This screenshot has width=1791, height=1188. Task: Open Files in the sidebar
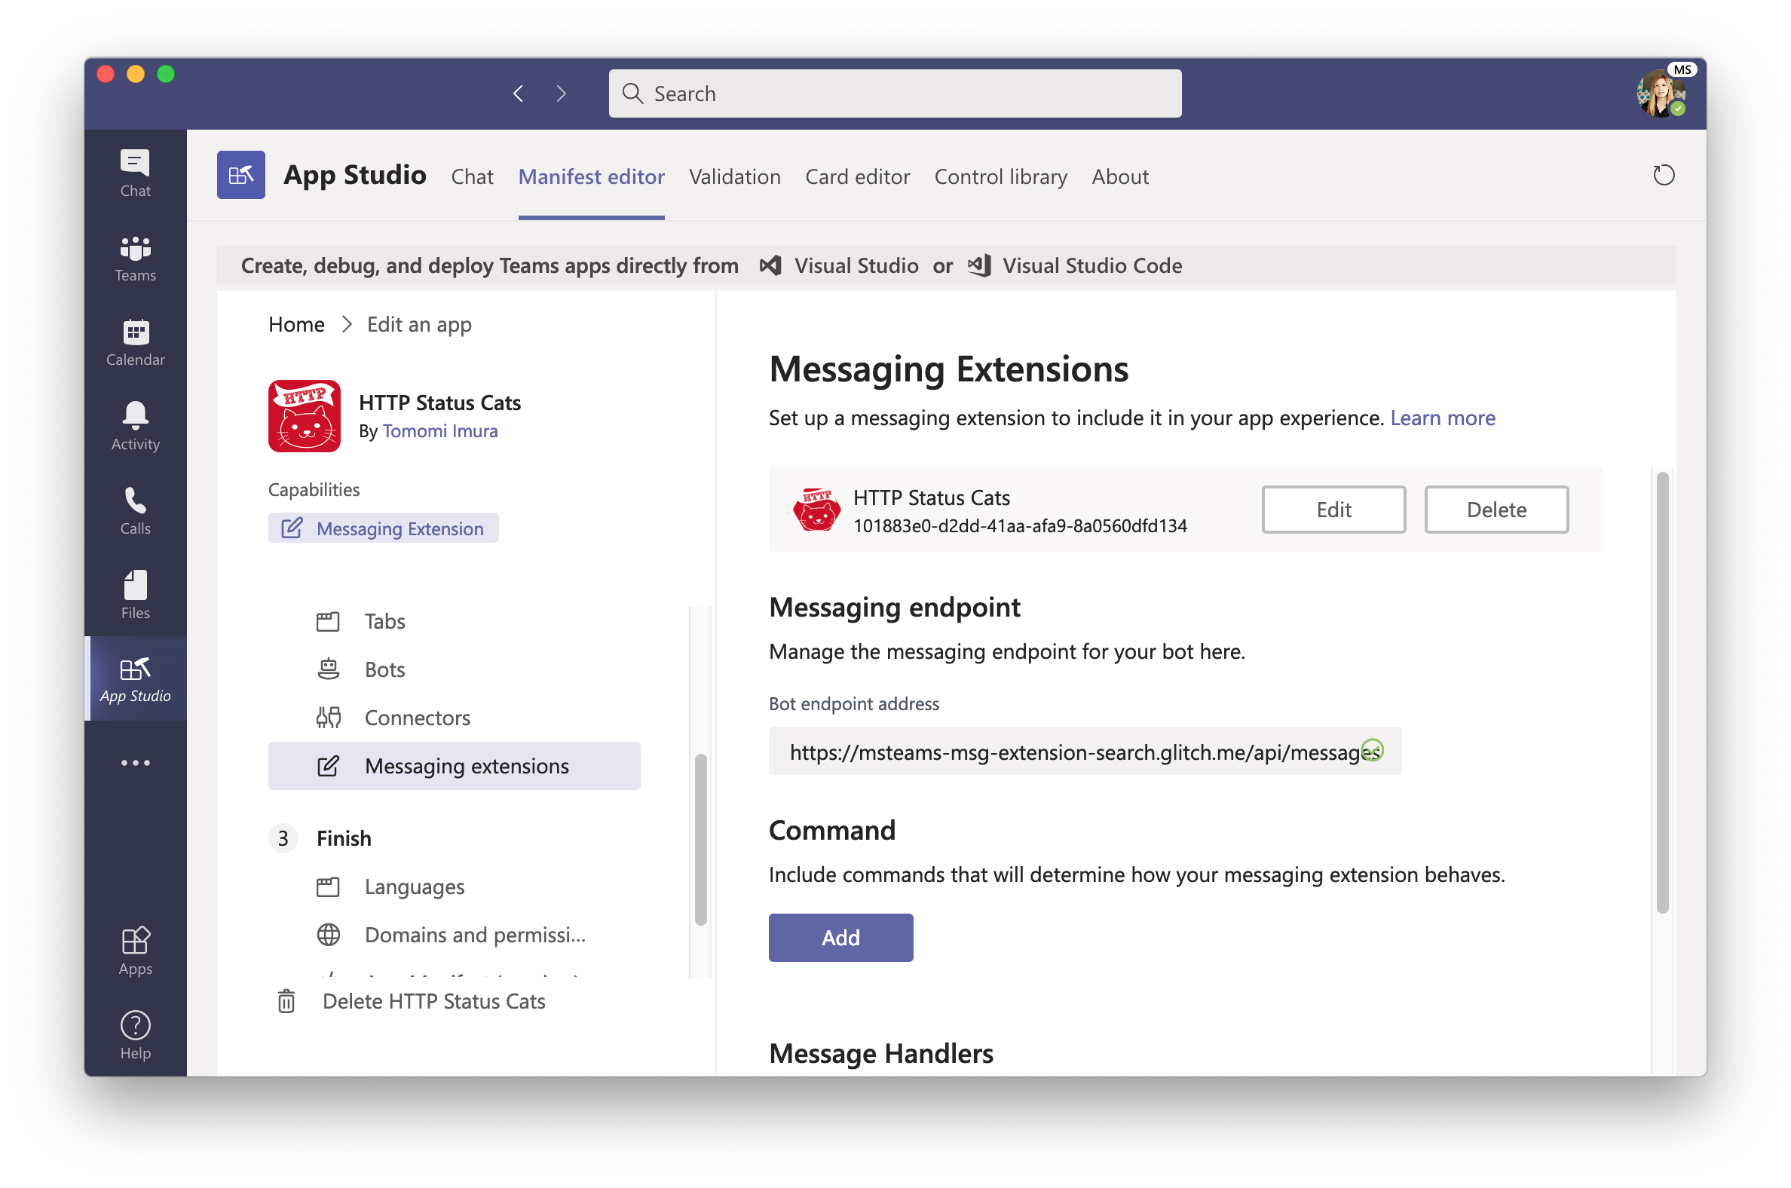click(x=135, y=595)
